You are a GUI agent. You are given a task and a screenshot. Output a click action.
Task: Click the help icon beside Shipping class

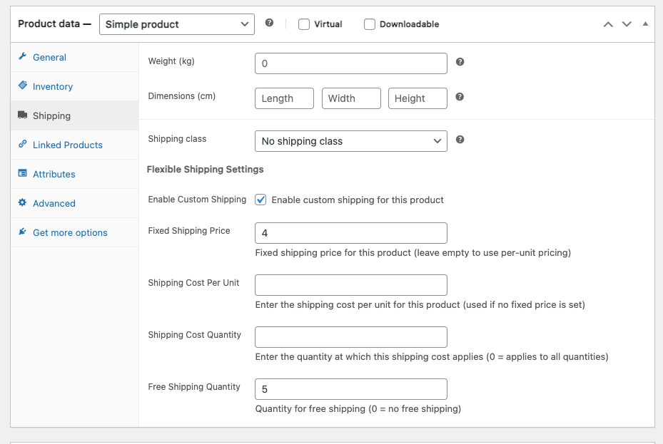point(460,140)
